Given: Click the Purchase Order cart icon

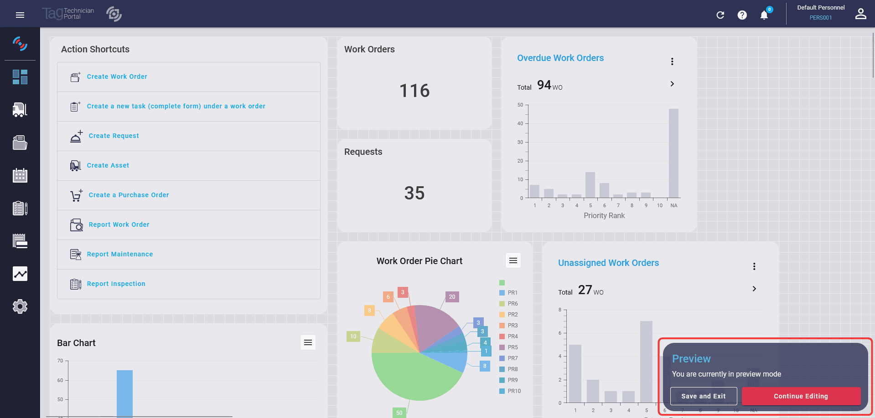Looking at the screenshot, I should [x=77, y=195].
